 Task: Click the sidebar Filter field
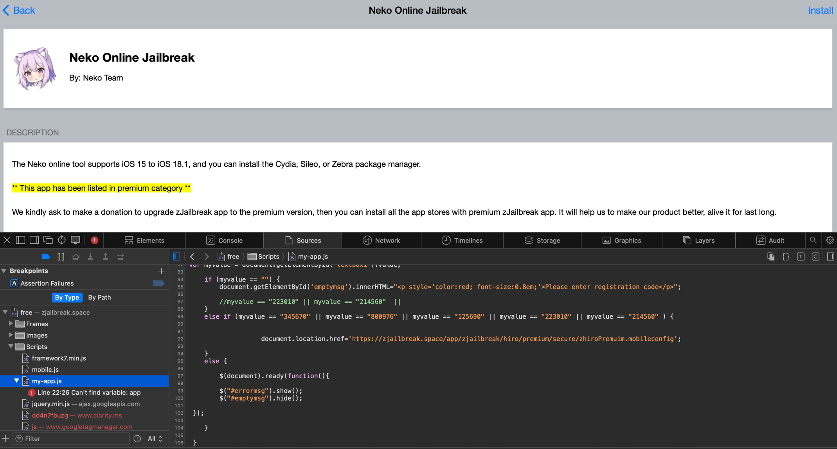click(x=74, y=438)
